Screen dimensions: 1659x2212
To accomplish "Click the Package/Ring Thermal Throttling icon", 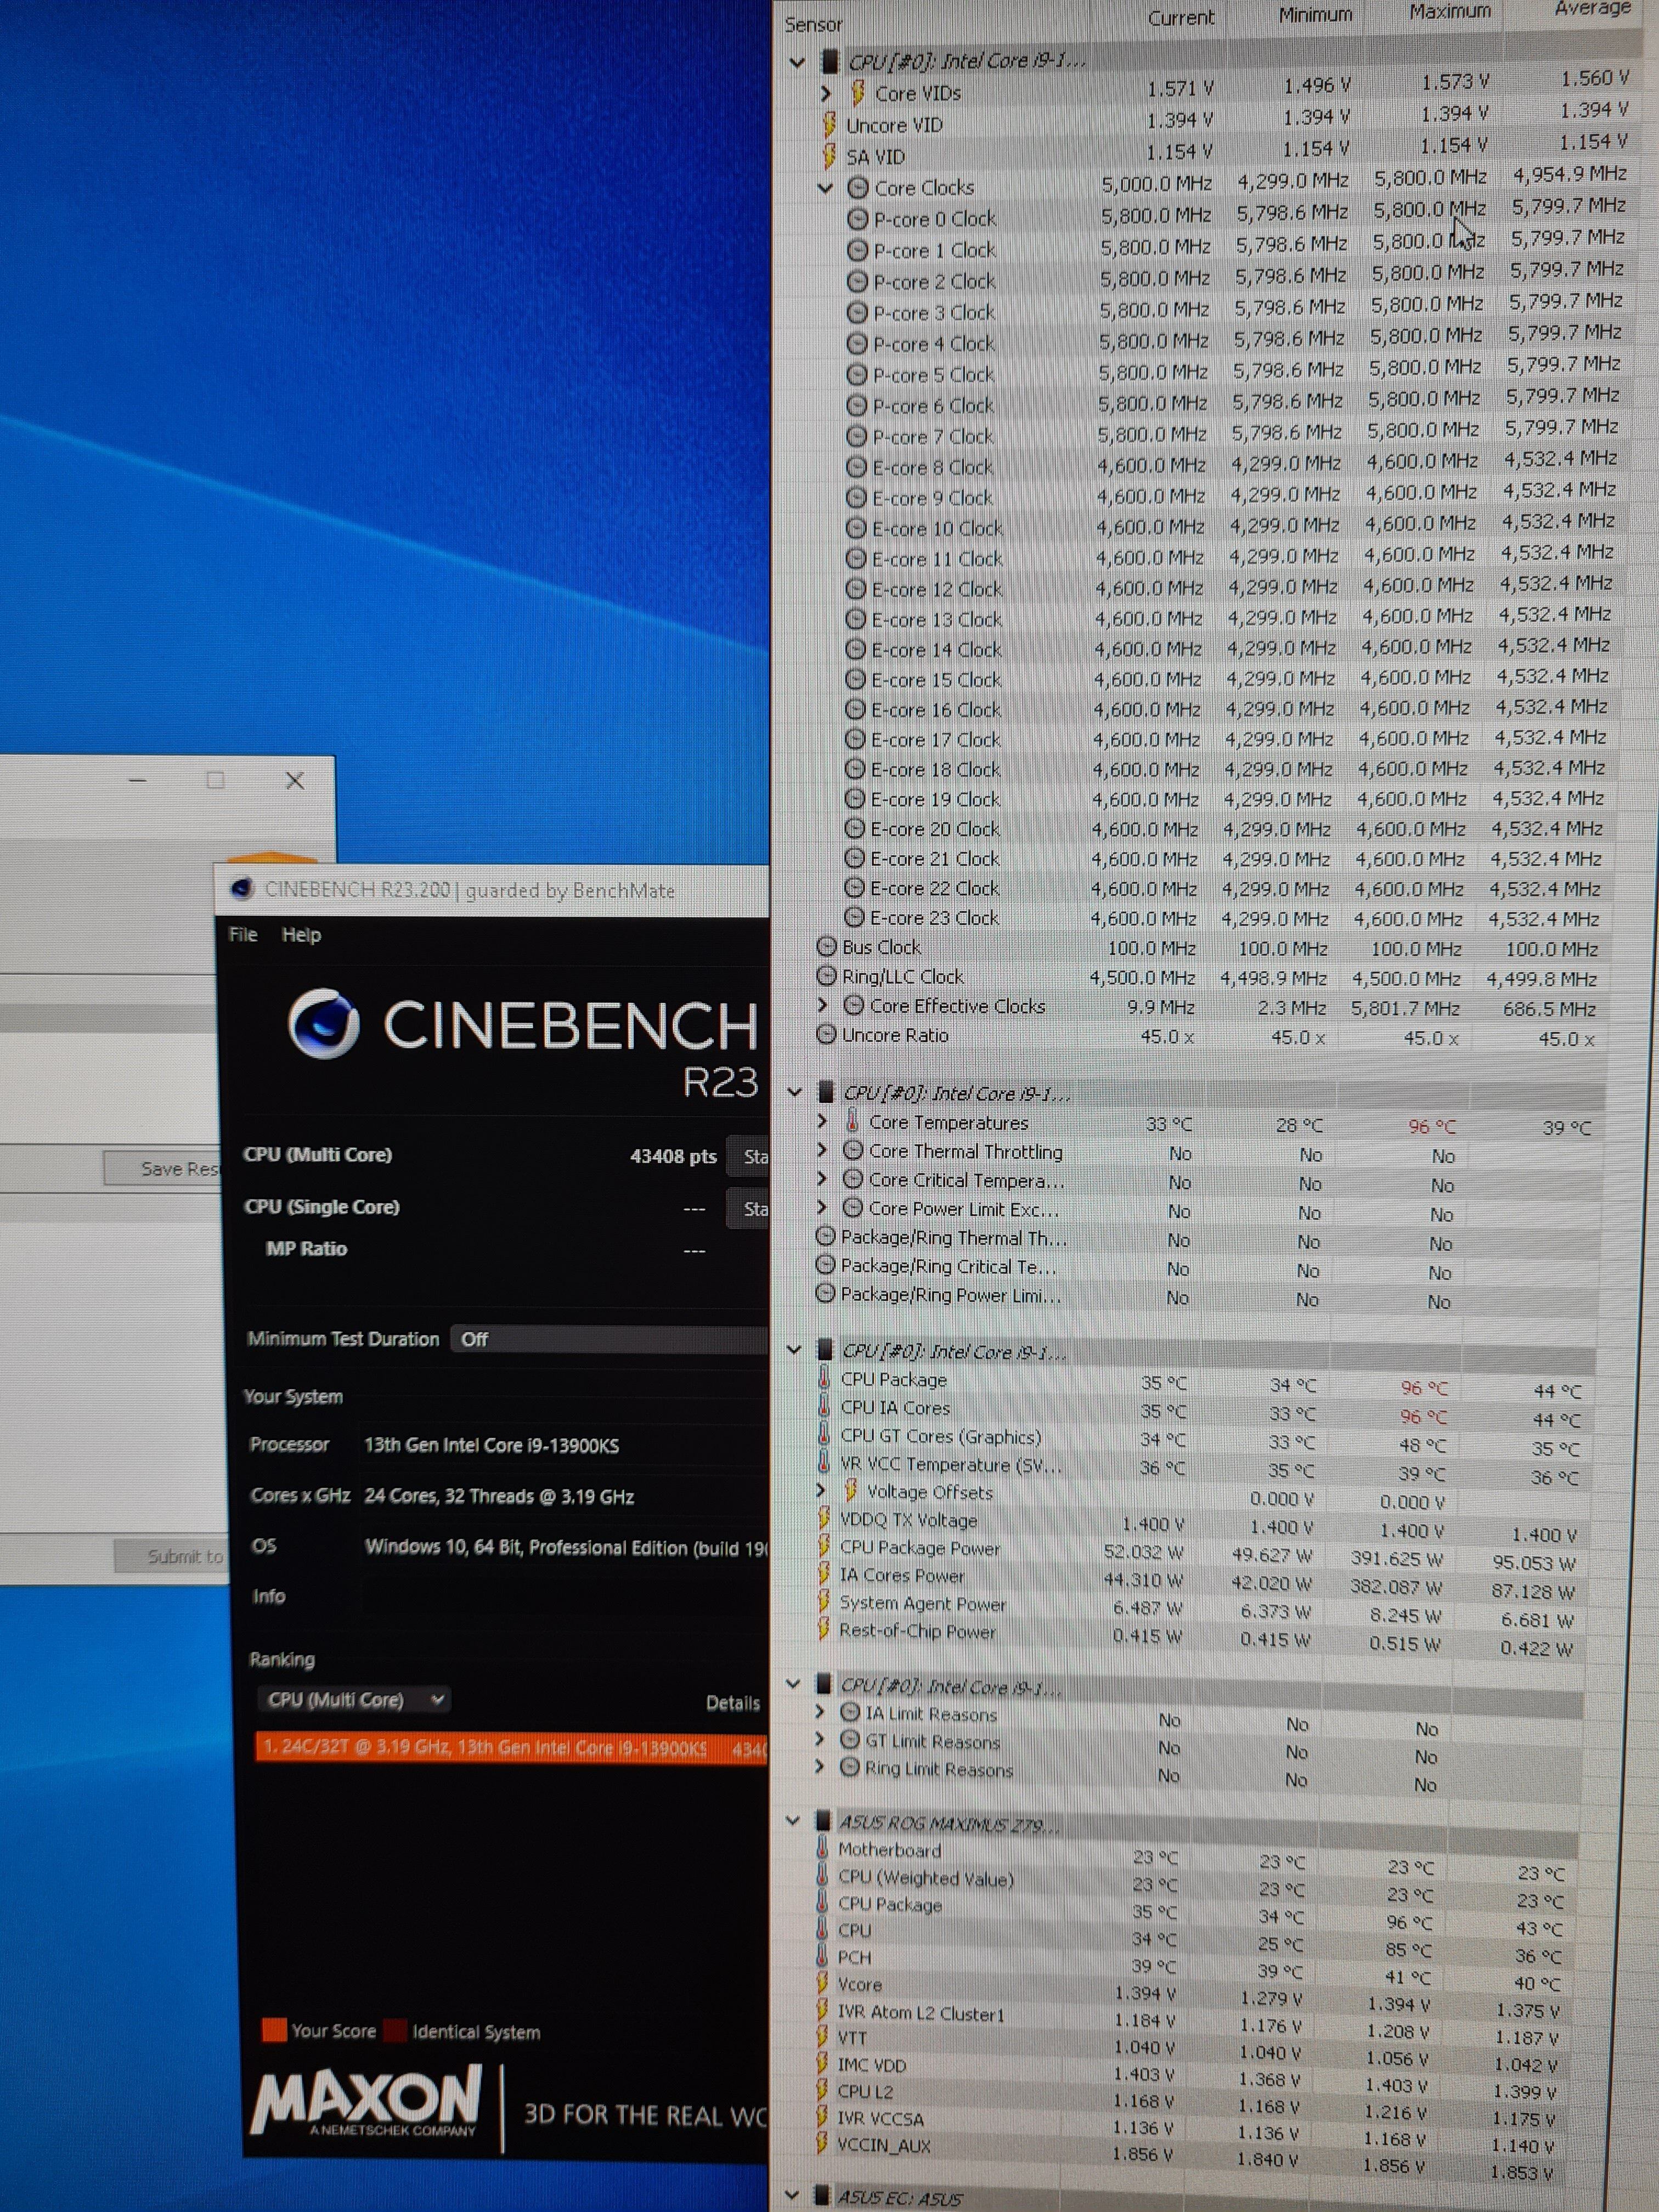I will tap(826, 1236).
